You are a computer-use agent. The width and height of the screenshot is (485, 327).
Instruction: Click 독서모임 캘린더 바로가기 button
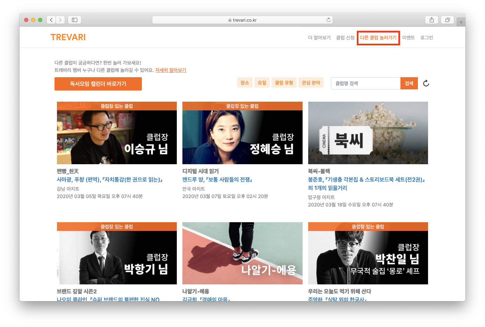click(x=98, y=84)
